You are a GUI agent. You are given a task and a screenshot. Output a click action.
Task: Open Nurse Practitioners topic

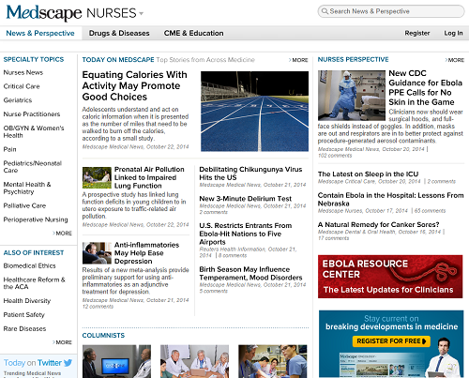32,114
